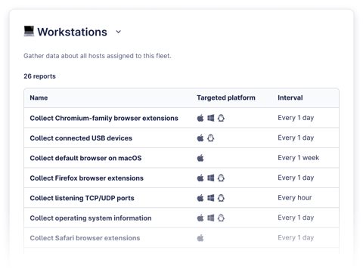Image resolution: width=363 pixels, height=272 pixels.
Task: Open Collect default browser on macOS report
Action: (x=85, y=158)
